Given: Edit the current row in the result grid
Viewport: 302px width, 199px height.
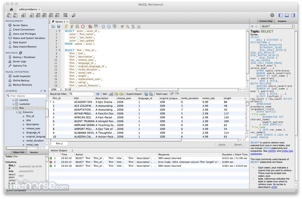Looking at the screenshot, I should click(111, 94).
